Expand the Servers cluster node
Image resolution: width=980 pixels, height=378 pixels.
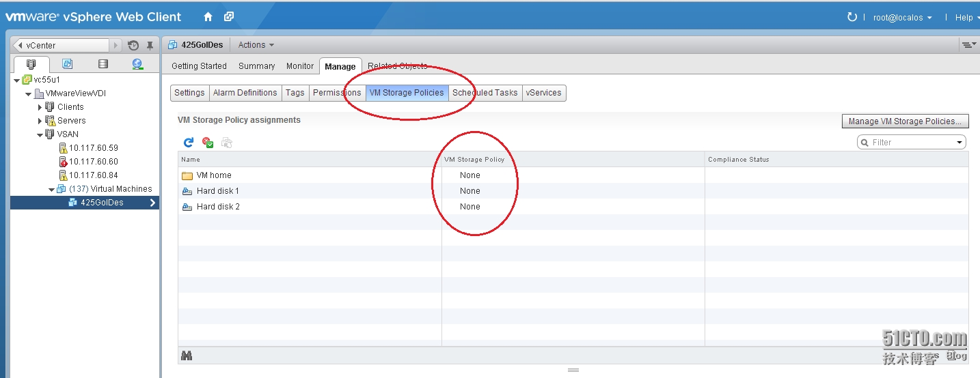40,121
